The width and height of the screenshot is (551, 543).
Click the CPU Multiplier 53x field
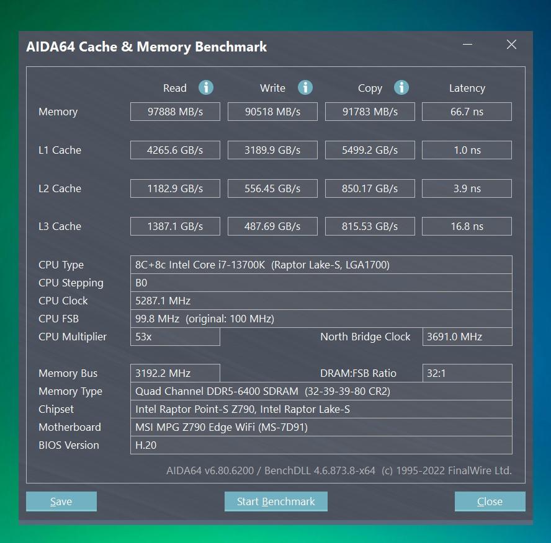click(x=175, y=337)
